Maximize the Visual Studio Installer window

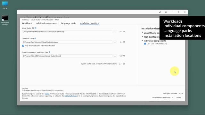[178, 12]
